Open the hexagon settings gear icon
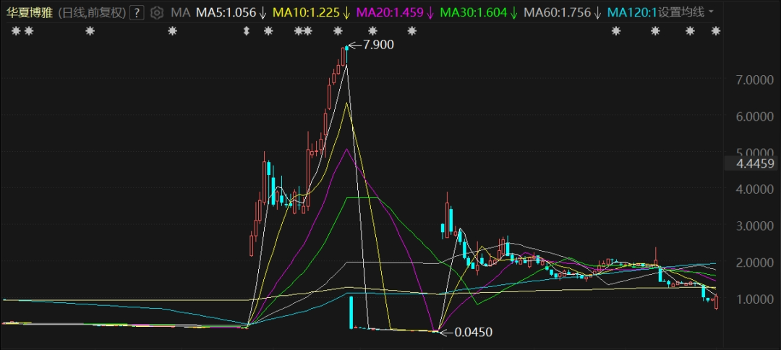This screenshot has height=350, width=781. tap(157, 12)
